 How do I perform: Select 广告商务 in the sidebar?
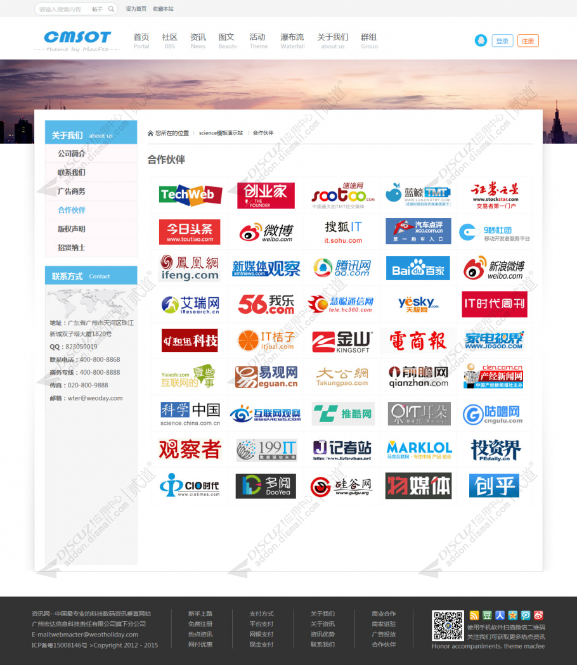coord(91,191)
